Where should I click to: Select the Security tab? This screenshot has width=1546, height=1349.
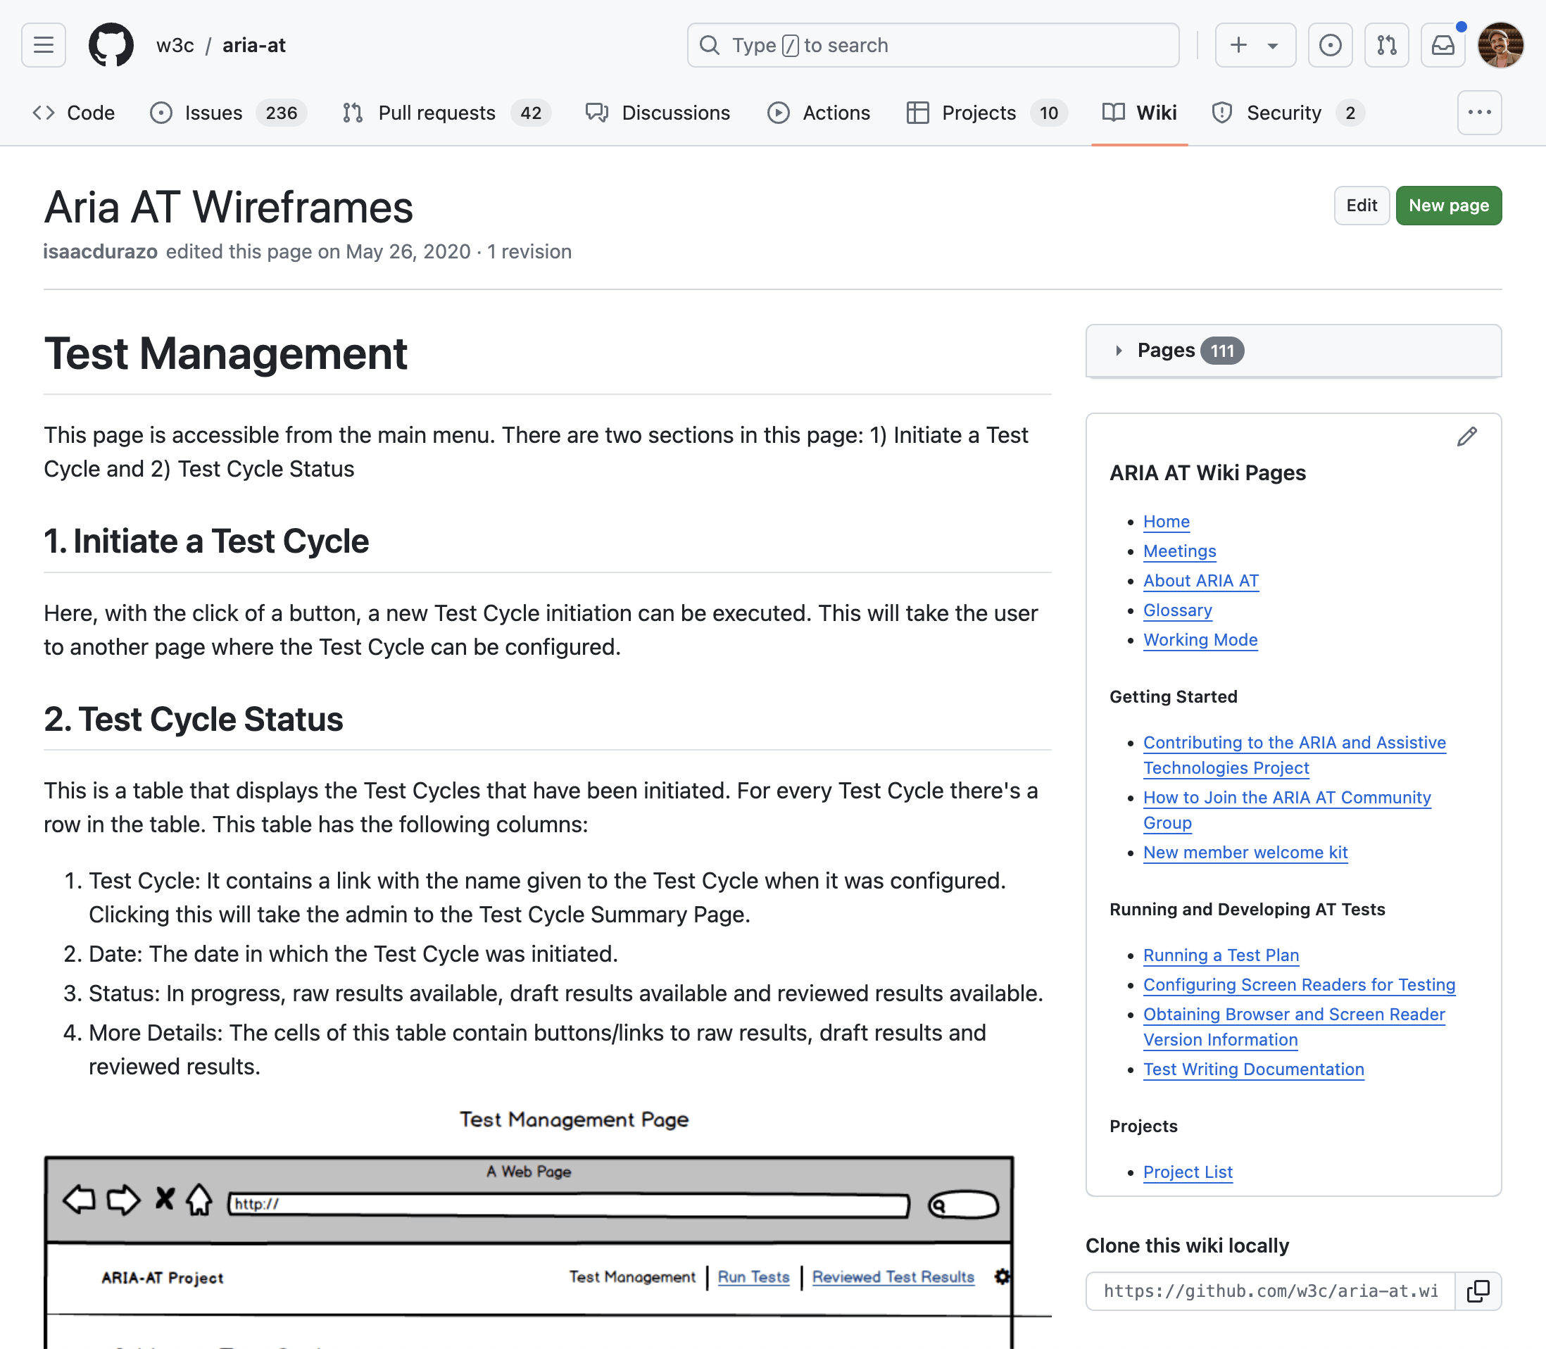pos(1284,112)
